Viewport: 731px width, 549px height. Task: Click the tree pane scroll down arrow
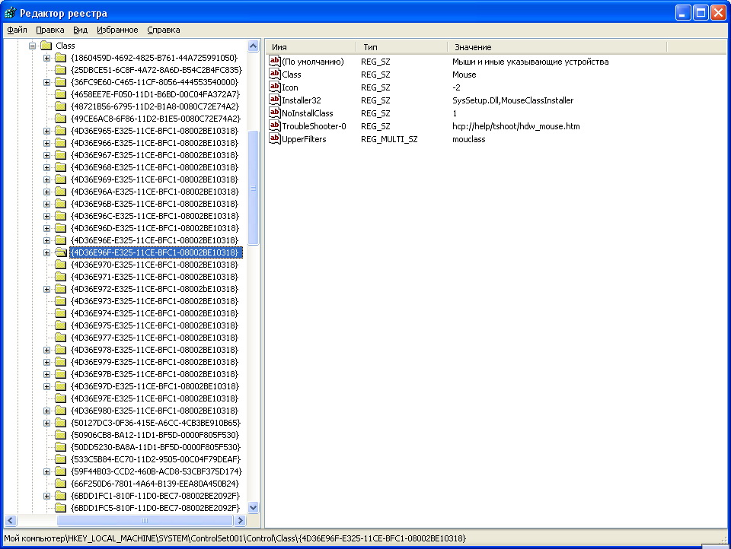click(254, 507)
